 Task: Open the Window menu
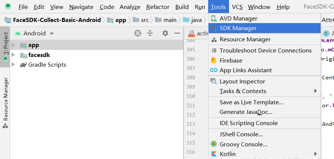[x=259, y=7]
